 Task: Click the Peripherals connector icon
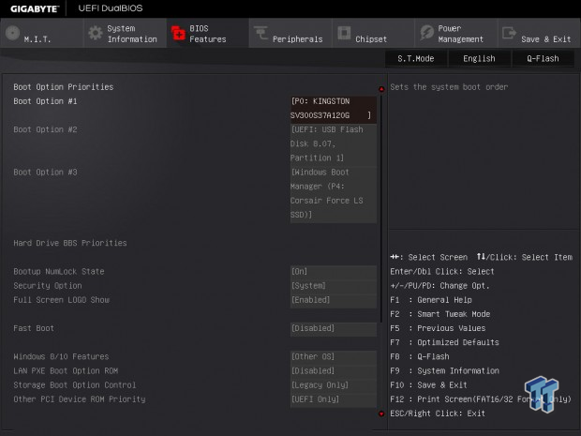pos(261,33)
